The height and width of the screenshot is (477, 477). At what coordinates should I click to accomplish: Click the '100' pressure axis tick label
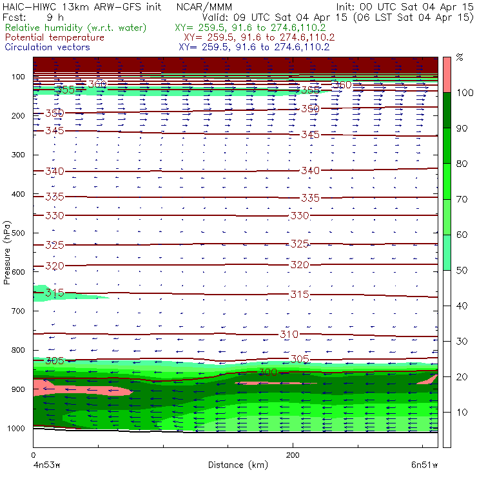[x=18, y=77]
